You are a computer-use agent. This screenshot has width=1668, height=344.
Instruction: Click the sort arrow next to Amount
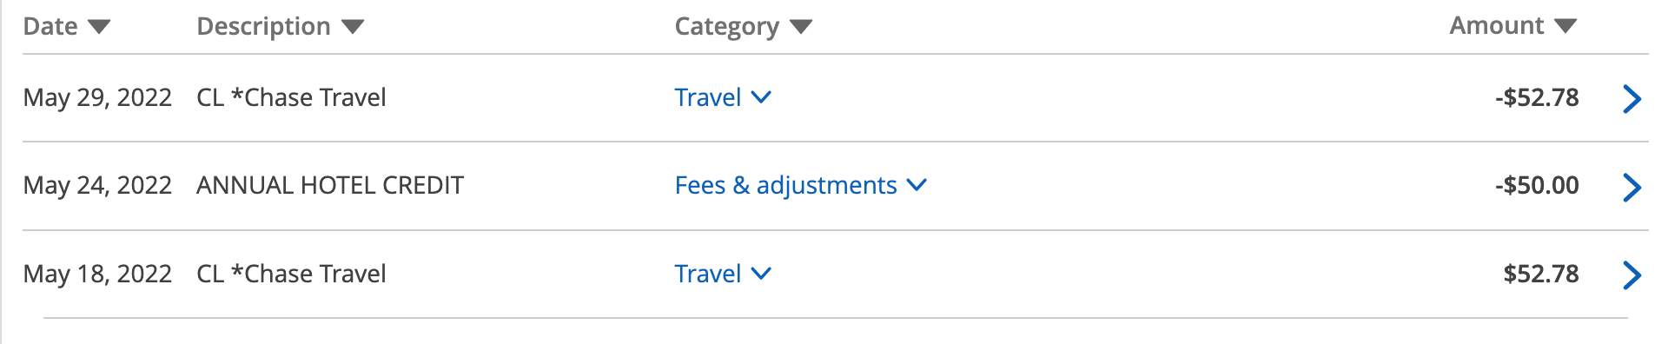1565,27
